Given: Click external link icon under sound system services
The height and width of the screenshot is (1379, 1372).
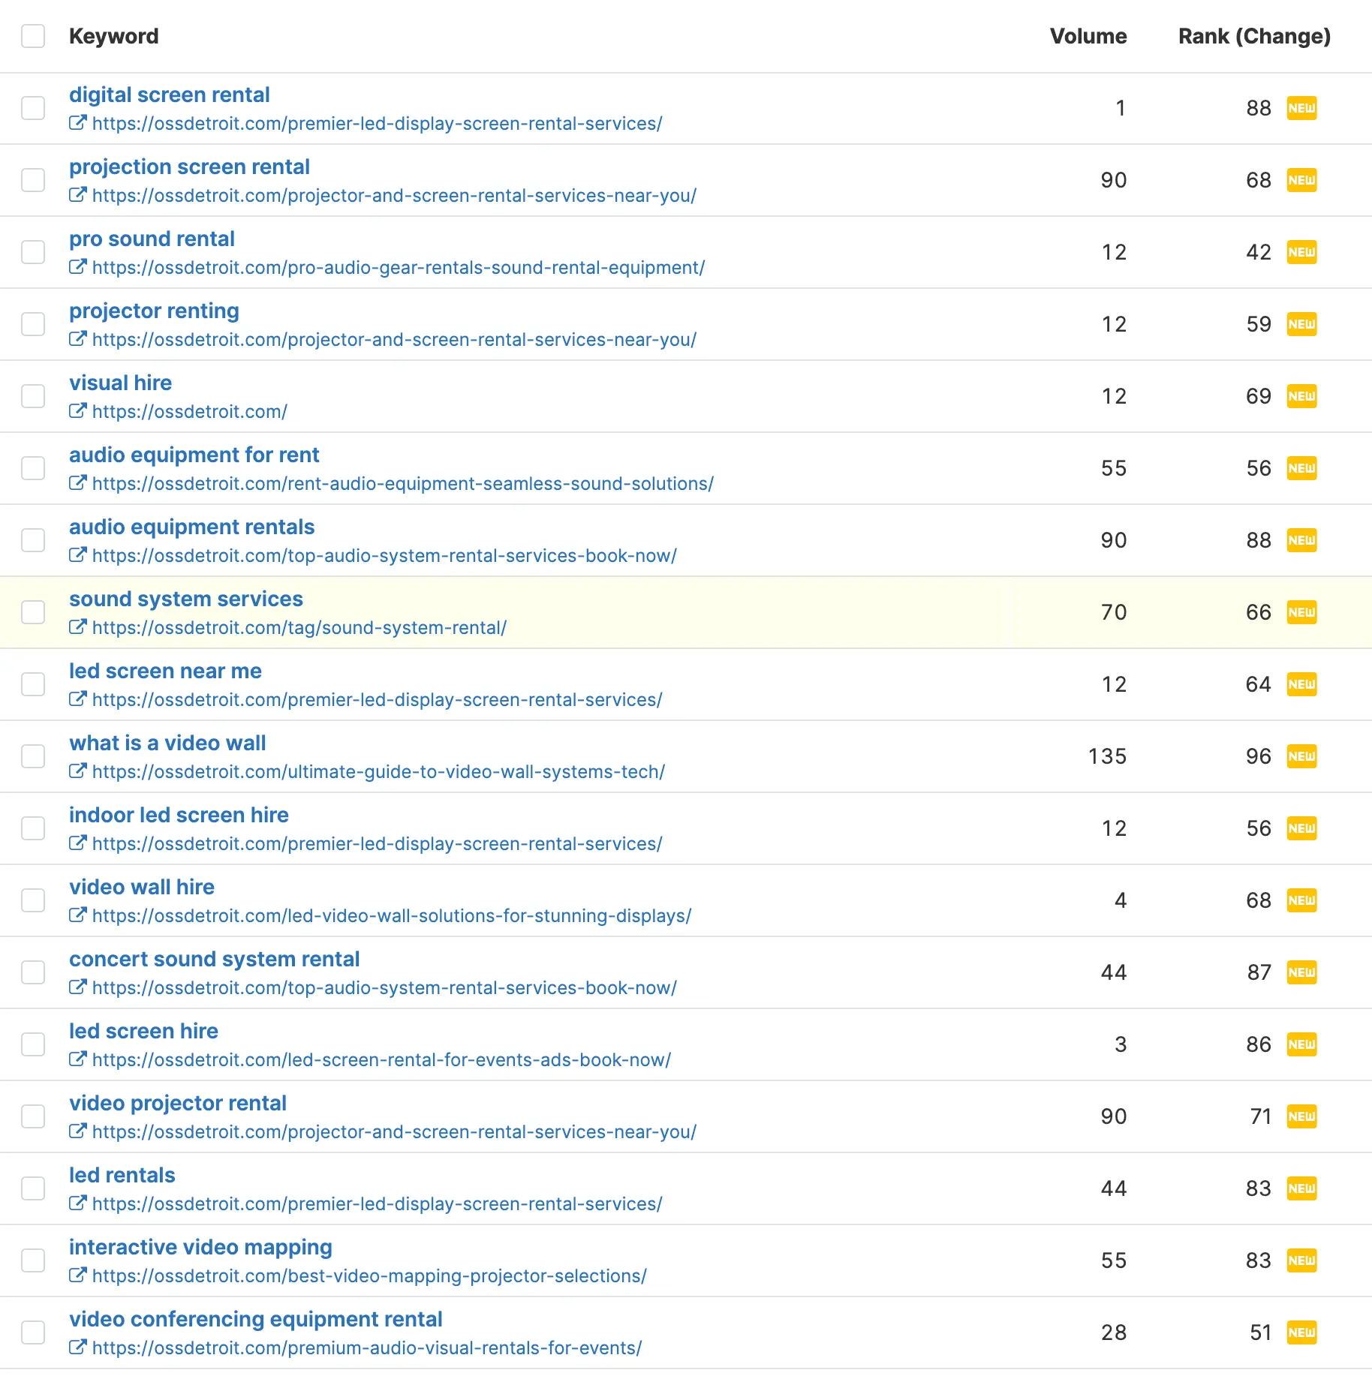Looking at the screenshot, I should tap(77, 627).
